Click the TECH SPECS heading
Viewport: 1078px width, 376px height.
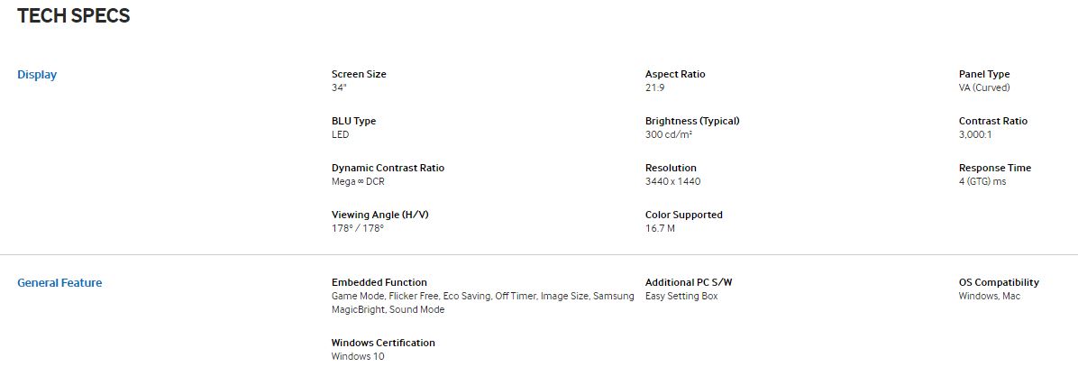(x=74, y=15)
